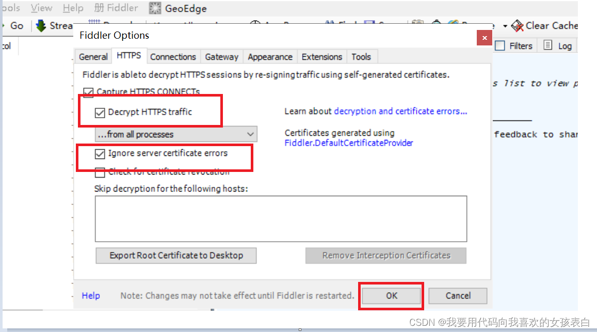The image size is (597, 332).
Task: Cancel the Fiddler Options dialog
Action: [458, 296]
